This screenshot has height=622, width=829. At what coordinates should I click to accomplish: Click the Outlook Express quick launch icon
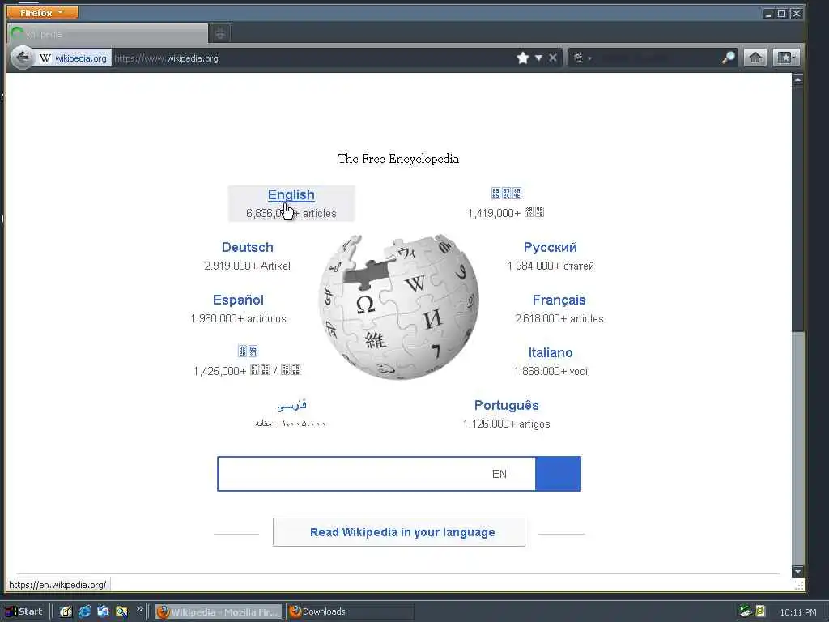click(x=103, y=611)
